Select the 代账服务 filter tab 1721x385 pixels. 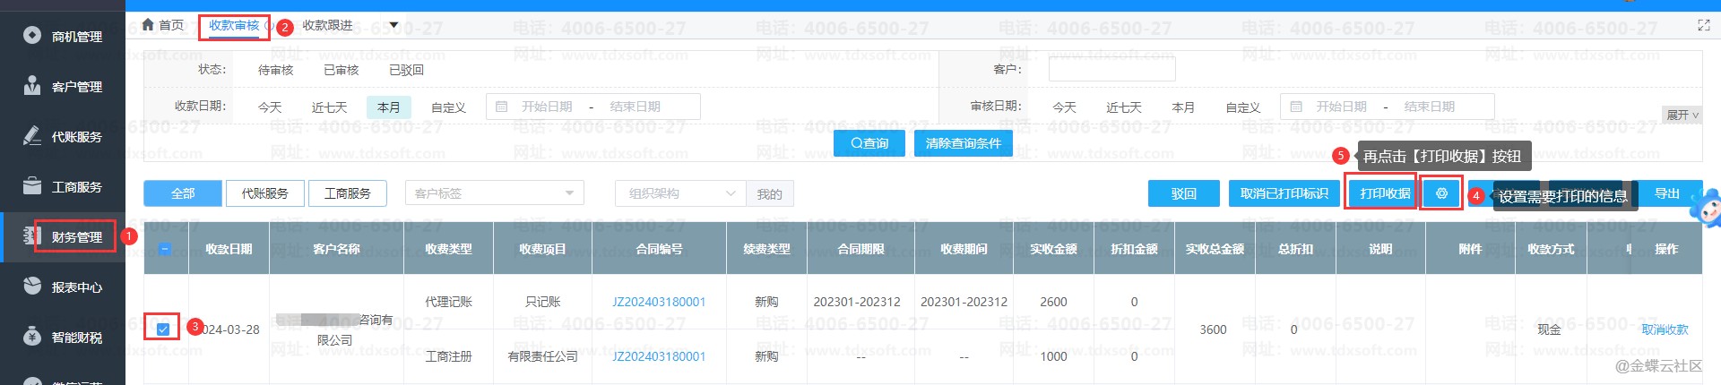[x=264, y=193]
